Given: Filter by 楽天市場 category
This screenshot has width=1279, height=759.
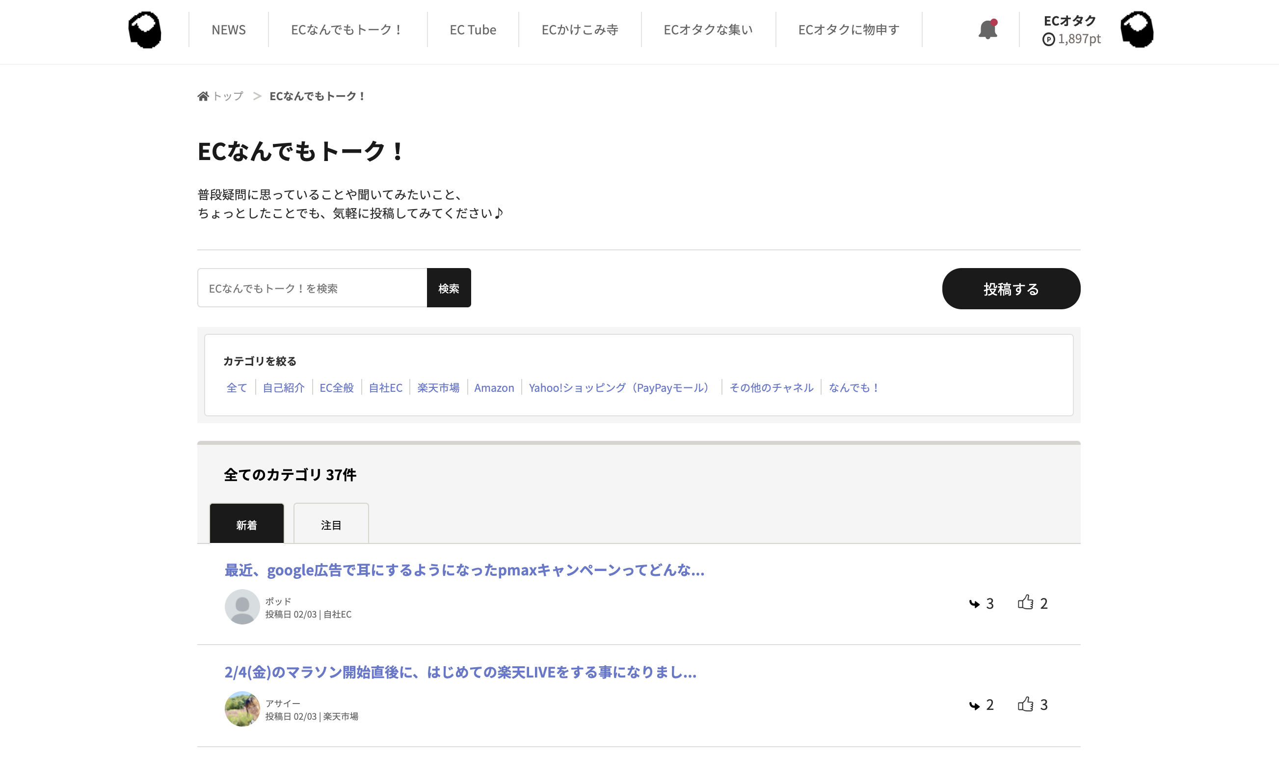Looking at the screenshot, I should click(x=438, y=388).
